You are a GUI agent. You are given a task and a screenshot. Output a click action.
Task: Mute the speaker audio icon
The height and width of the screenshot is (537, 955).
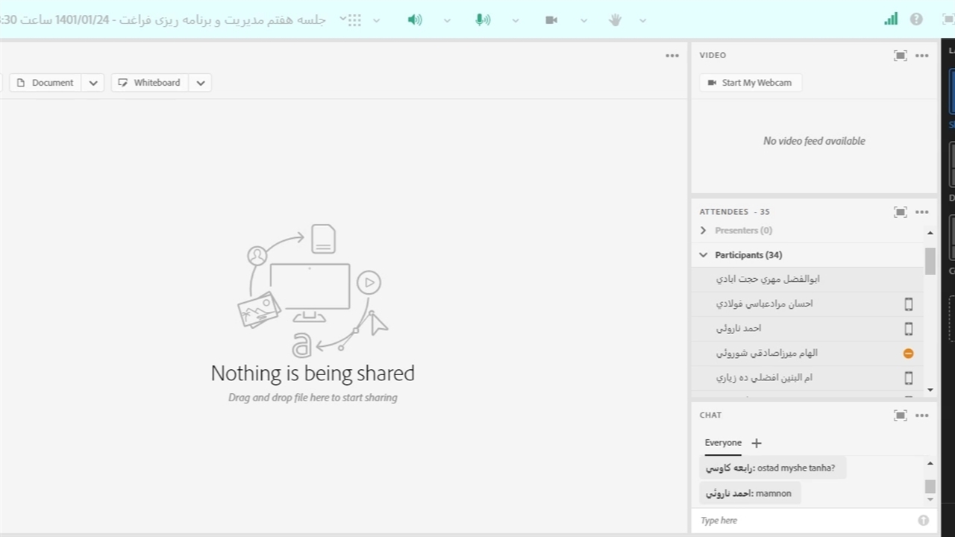click(415, 20)
